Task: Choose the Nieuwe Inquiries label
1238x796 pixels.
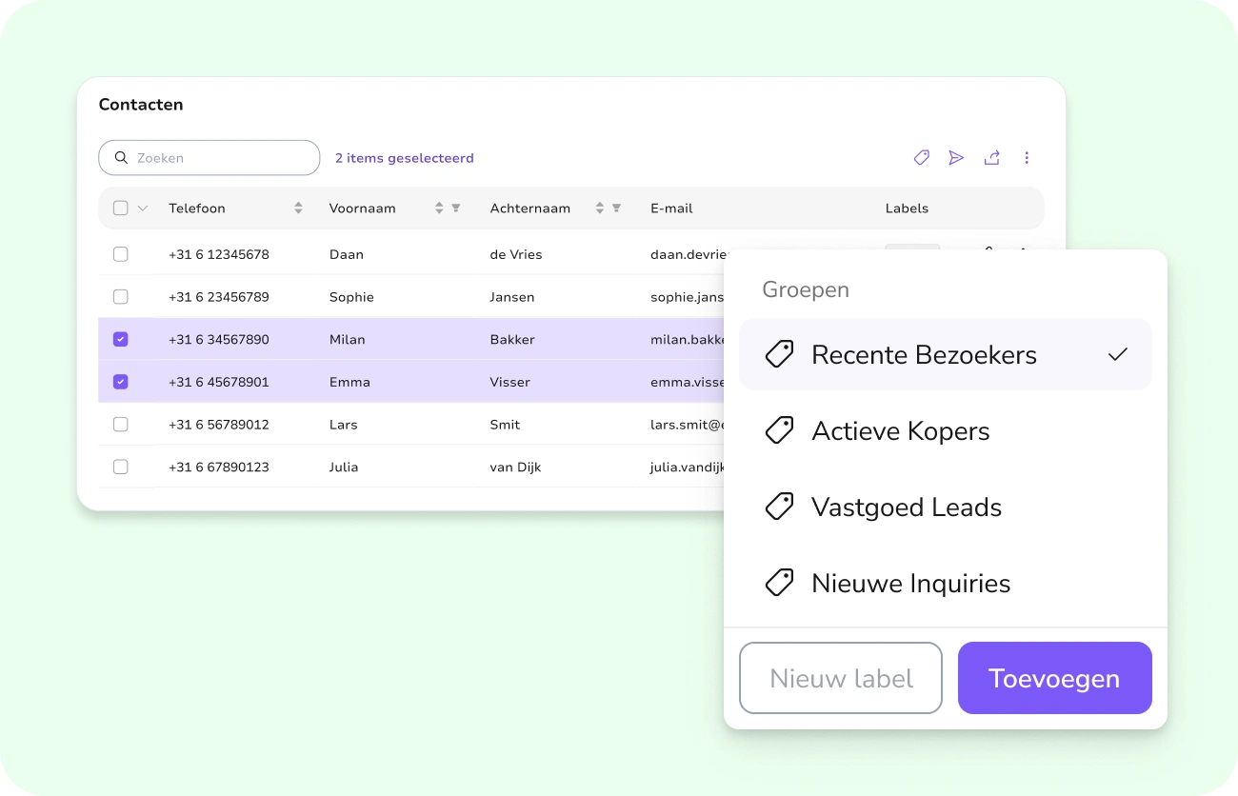Action: point(946,584)
